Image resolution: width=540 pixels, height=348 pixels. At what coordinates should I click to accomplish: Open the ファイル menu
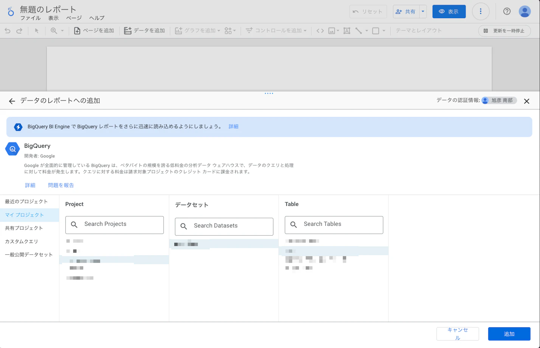coord(30,18)
